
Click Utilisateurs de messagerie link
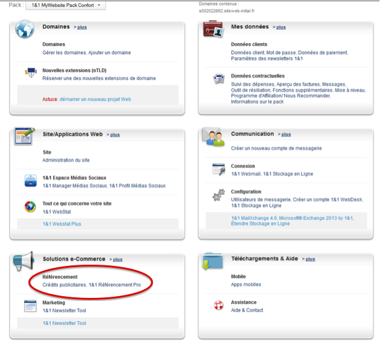click(x=260, y=199)
